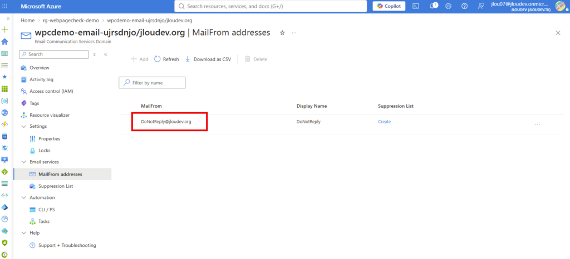This screenshot has width=570, height=259.
Task: Go to Home breadcrumb
Action: [x=28, y=21]
